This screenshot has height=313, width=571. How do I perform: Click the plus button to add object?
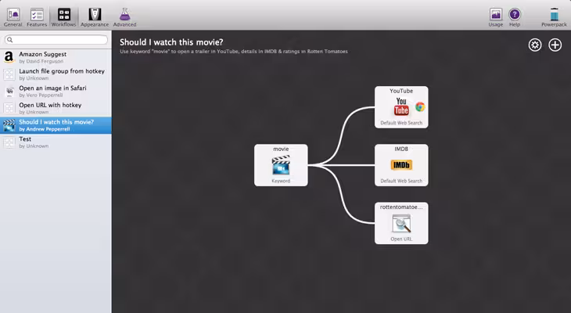pyautogui.click(x=555, y=45)
